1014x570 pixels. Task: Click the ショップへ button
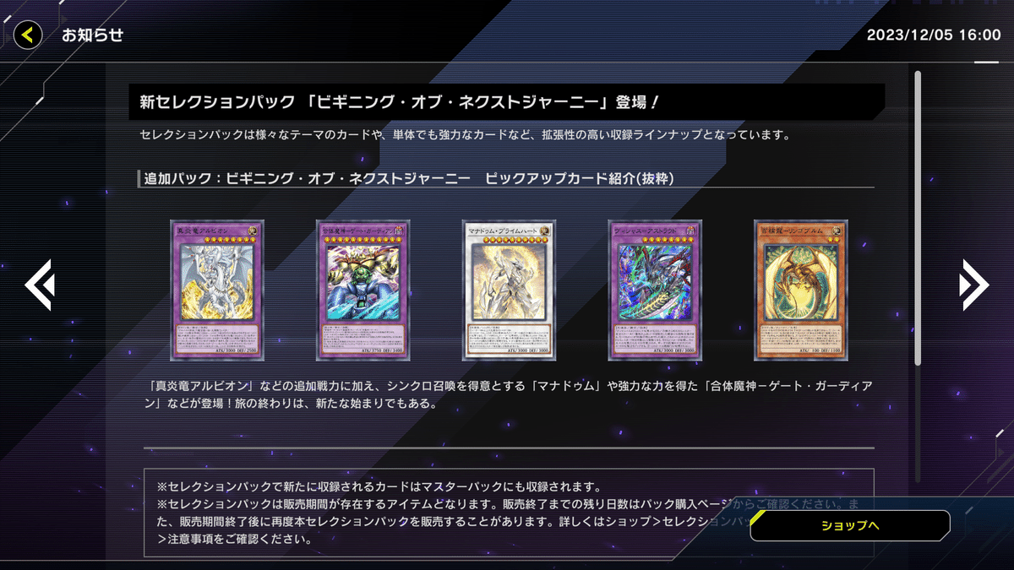850,525
